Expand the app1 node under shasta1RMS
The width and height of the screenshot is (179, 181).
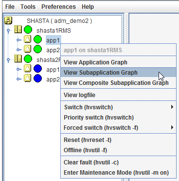click(19, 40)
